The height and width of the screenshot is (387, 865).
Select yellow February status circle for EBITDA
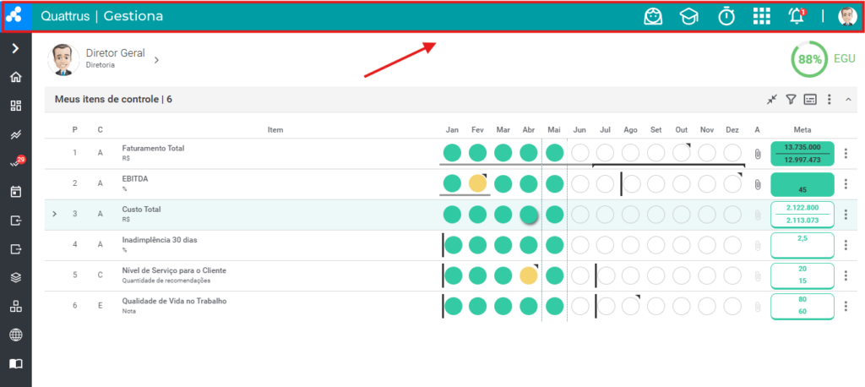coord(478,183)
